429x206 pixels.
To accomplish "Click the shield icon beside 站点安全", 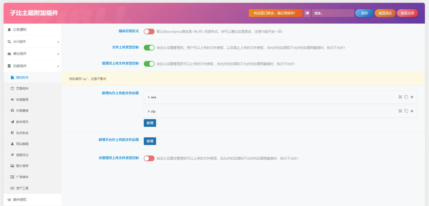I will pyautogui.click(x=12, y=133).
